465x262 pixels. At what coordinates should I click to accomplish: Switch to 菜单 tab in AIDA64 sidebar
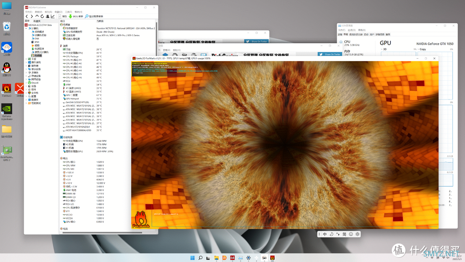coord(27,21)
